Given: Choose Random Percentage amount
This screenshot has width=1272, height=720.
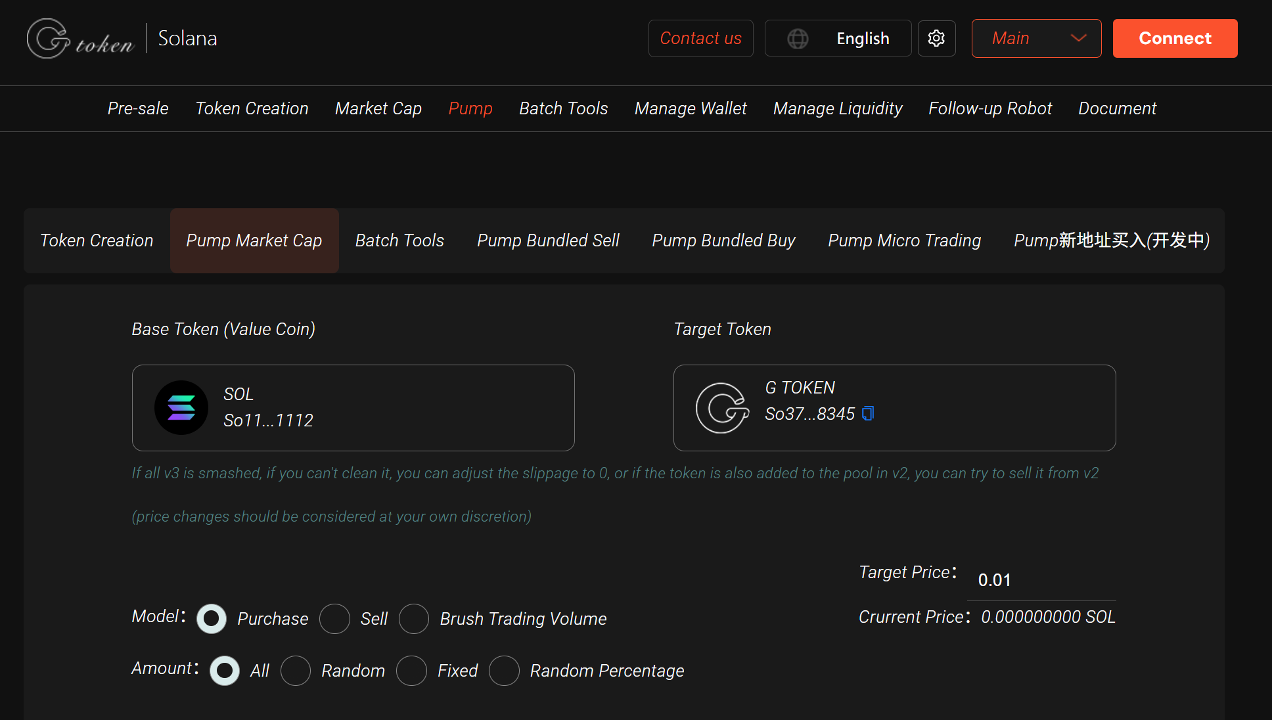Looking at the screenshot, I should pos(505,670).
